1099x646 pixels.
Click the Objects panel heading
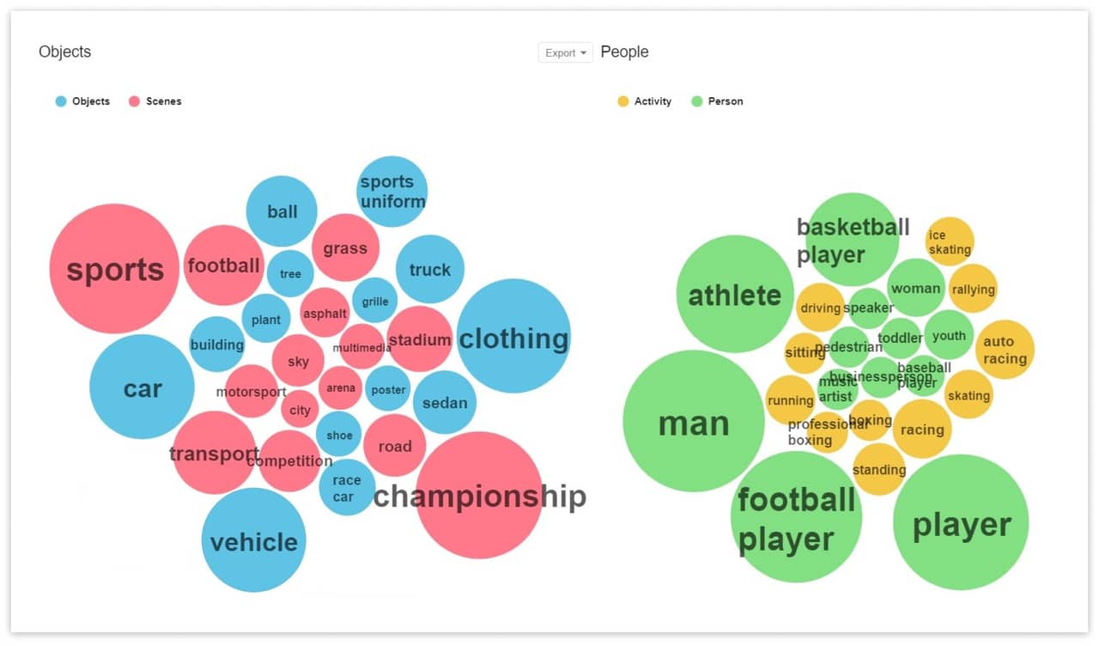point(64,52)
